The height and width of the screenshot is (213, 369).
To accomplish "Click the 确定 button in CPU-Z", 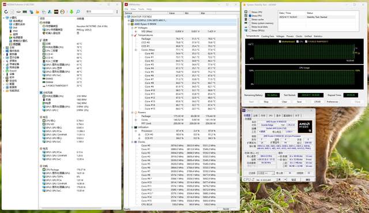I will pyautogui.click(x=307, y=180).
